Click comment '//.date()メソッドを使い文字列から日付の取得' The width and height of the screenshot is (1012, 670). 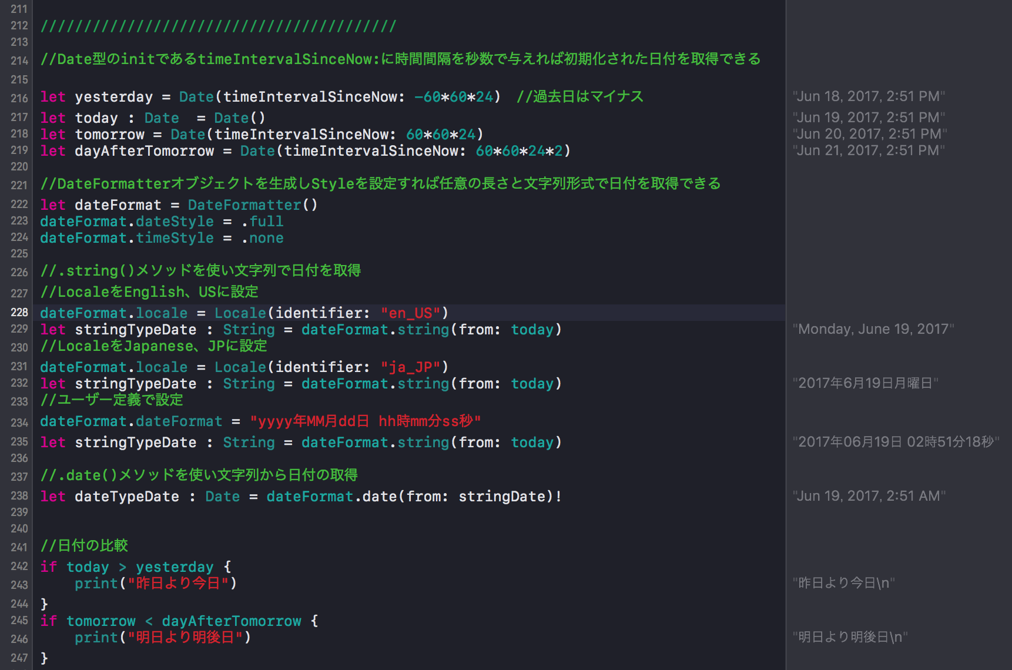coord(199,475)
